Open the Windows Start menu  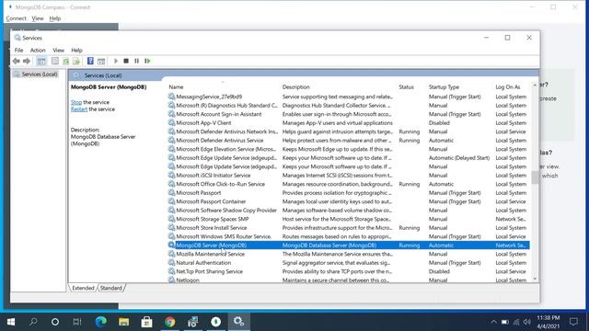point(11,322)
